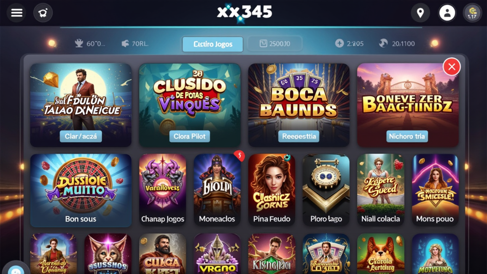The image size is (487, 274).
Task: Click the Nichoro tria button
Action: pyautogui.click(x=407, y=136)
